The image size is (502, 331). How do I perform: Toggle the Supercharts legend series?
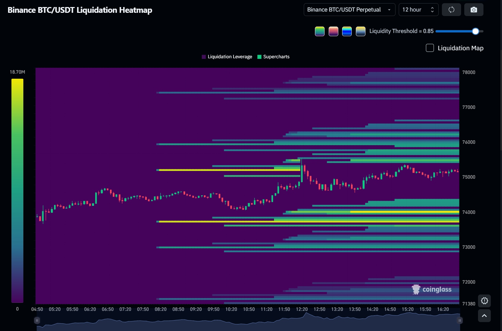point(273,57)
